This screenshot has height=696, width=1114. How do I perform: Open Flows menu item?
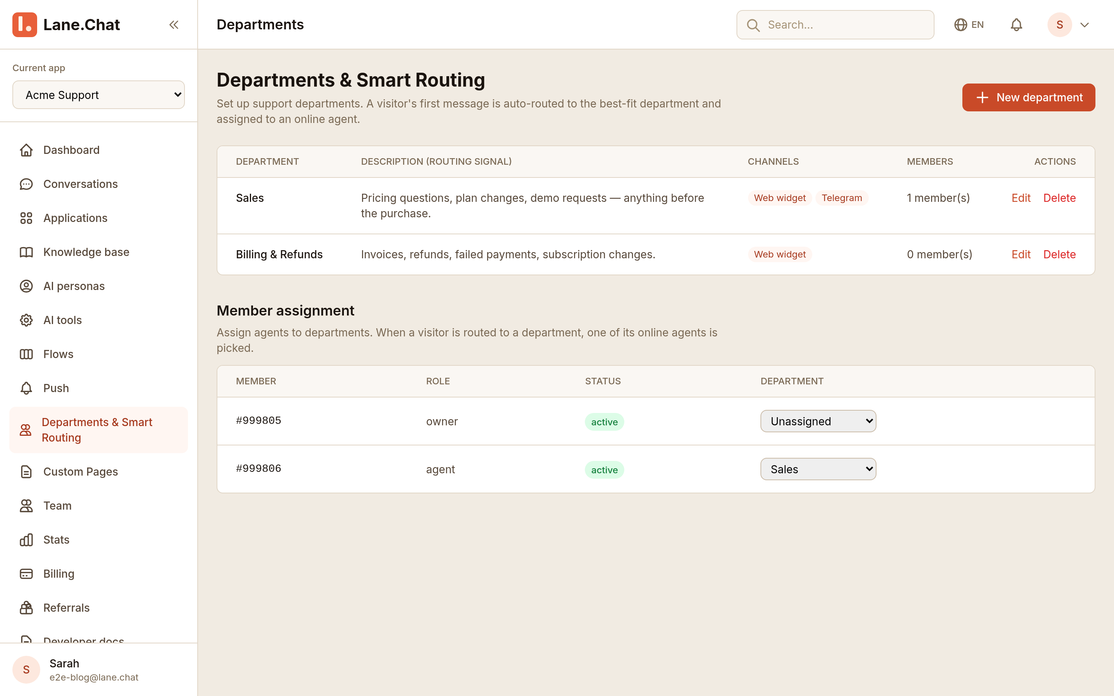tap(99, 355)
